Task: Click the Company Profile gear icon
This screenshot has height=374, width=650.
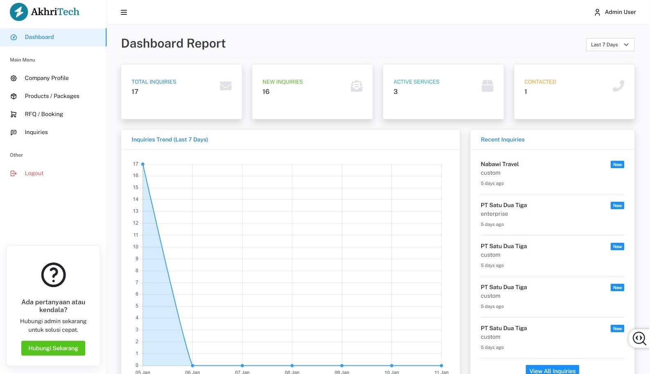Action: tap(14, 78)
